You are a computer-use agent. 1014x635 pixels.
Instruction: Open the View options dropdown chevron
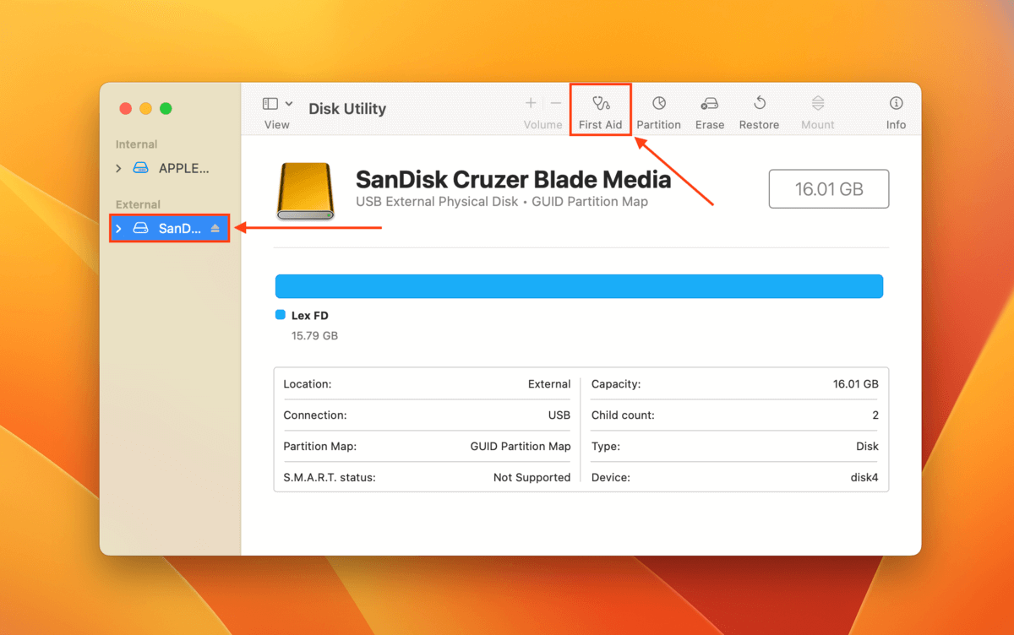pyautogui.click(x=289, y=103)
